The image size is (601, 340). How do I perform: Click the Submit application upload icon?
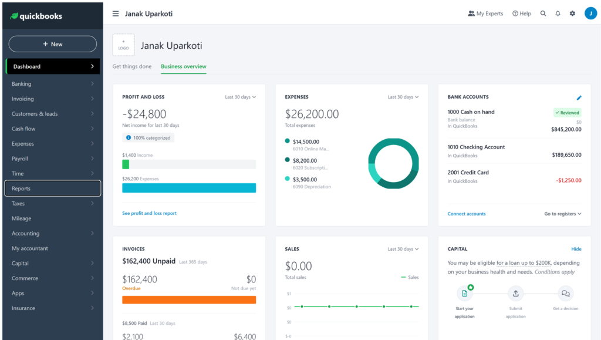[x=515, y=294]
